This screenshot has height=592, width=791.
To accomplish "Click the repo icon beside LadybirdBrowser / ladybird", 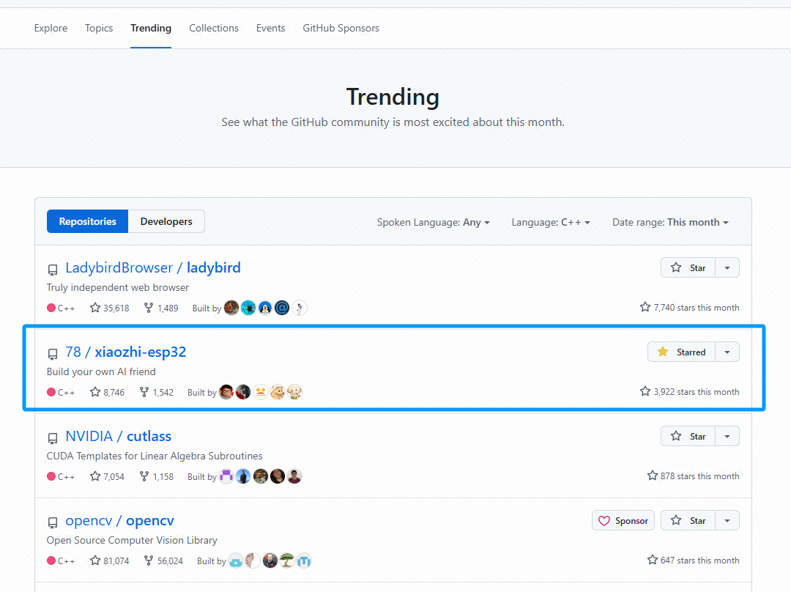I will click(x=53, y=270).
